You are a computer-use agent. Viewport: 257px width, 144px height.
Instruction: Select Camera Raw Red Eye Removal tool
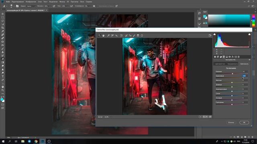pos(130,36)
